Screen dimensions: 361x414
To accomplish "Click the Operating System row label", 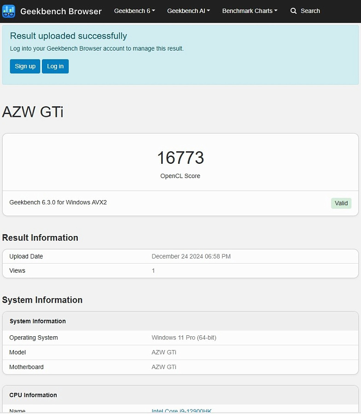I will click(34, 338).
